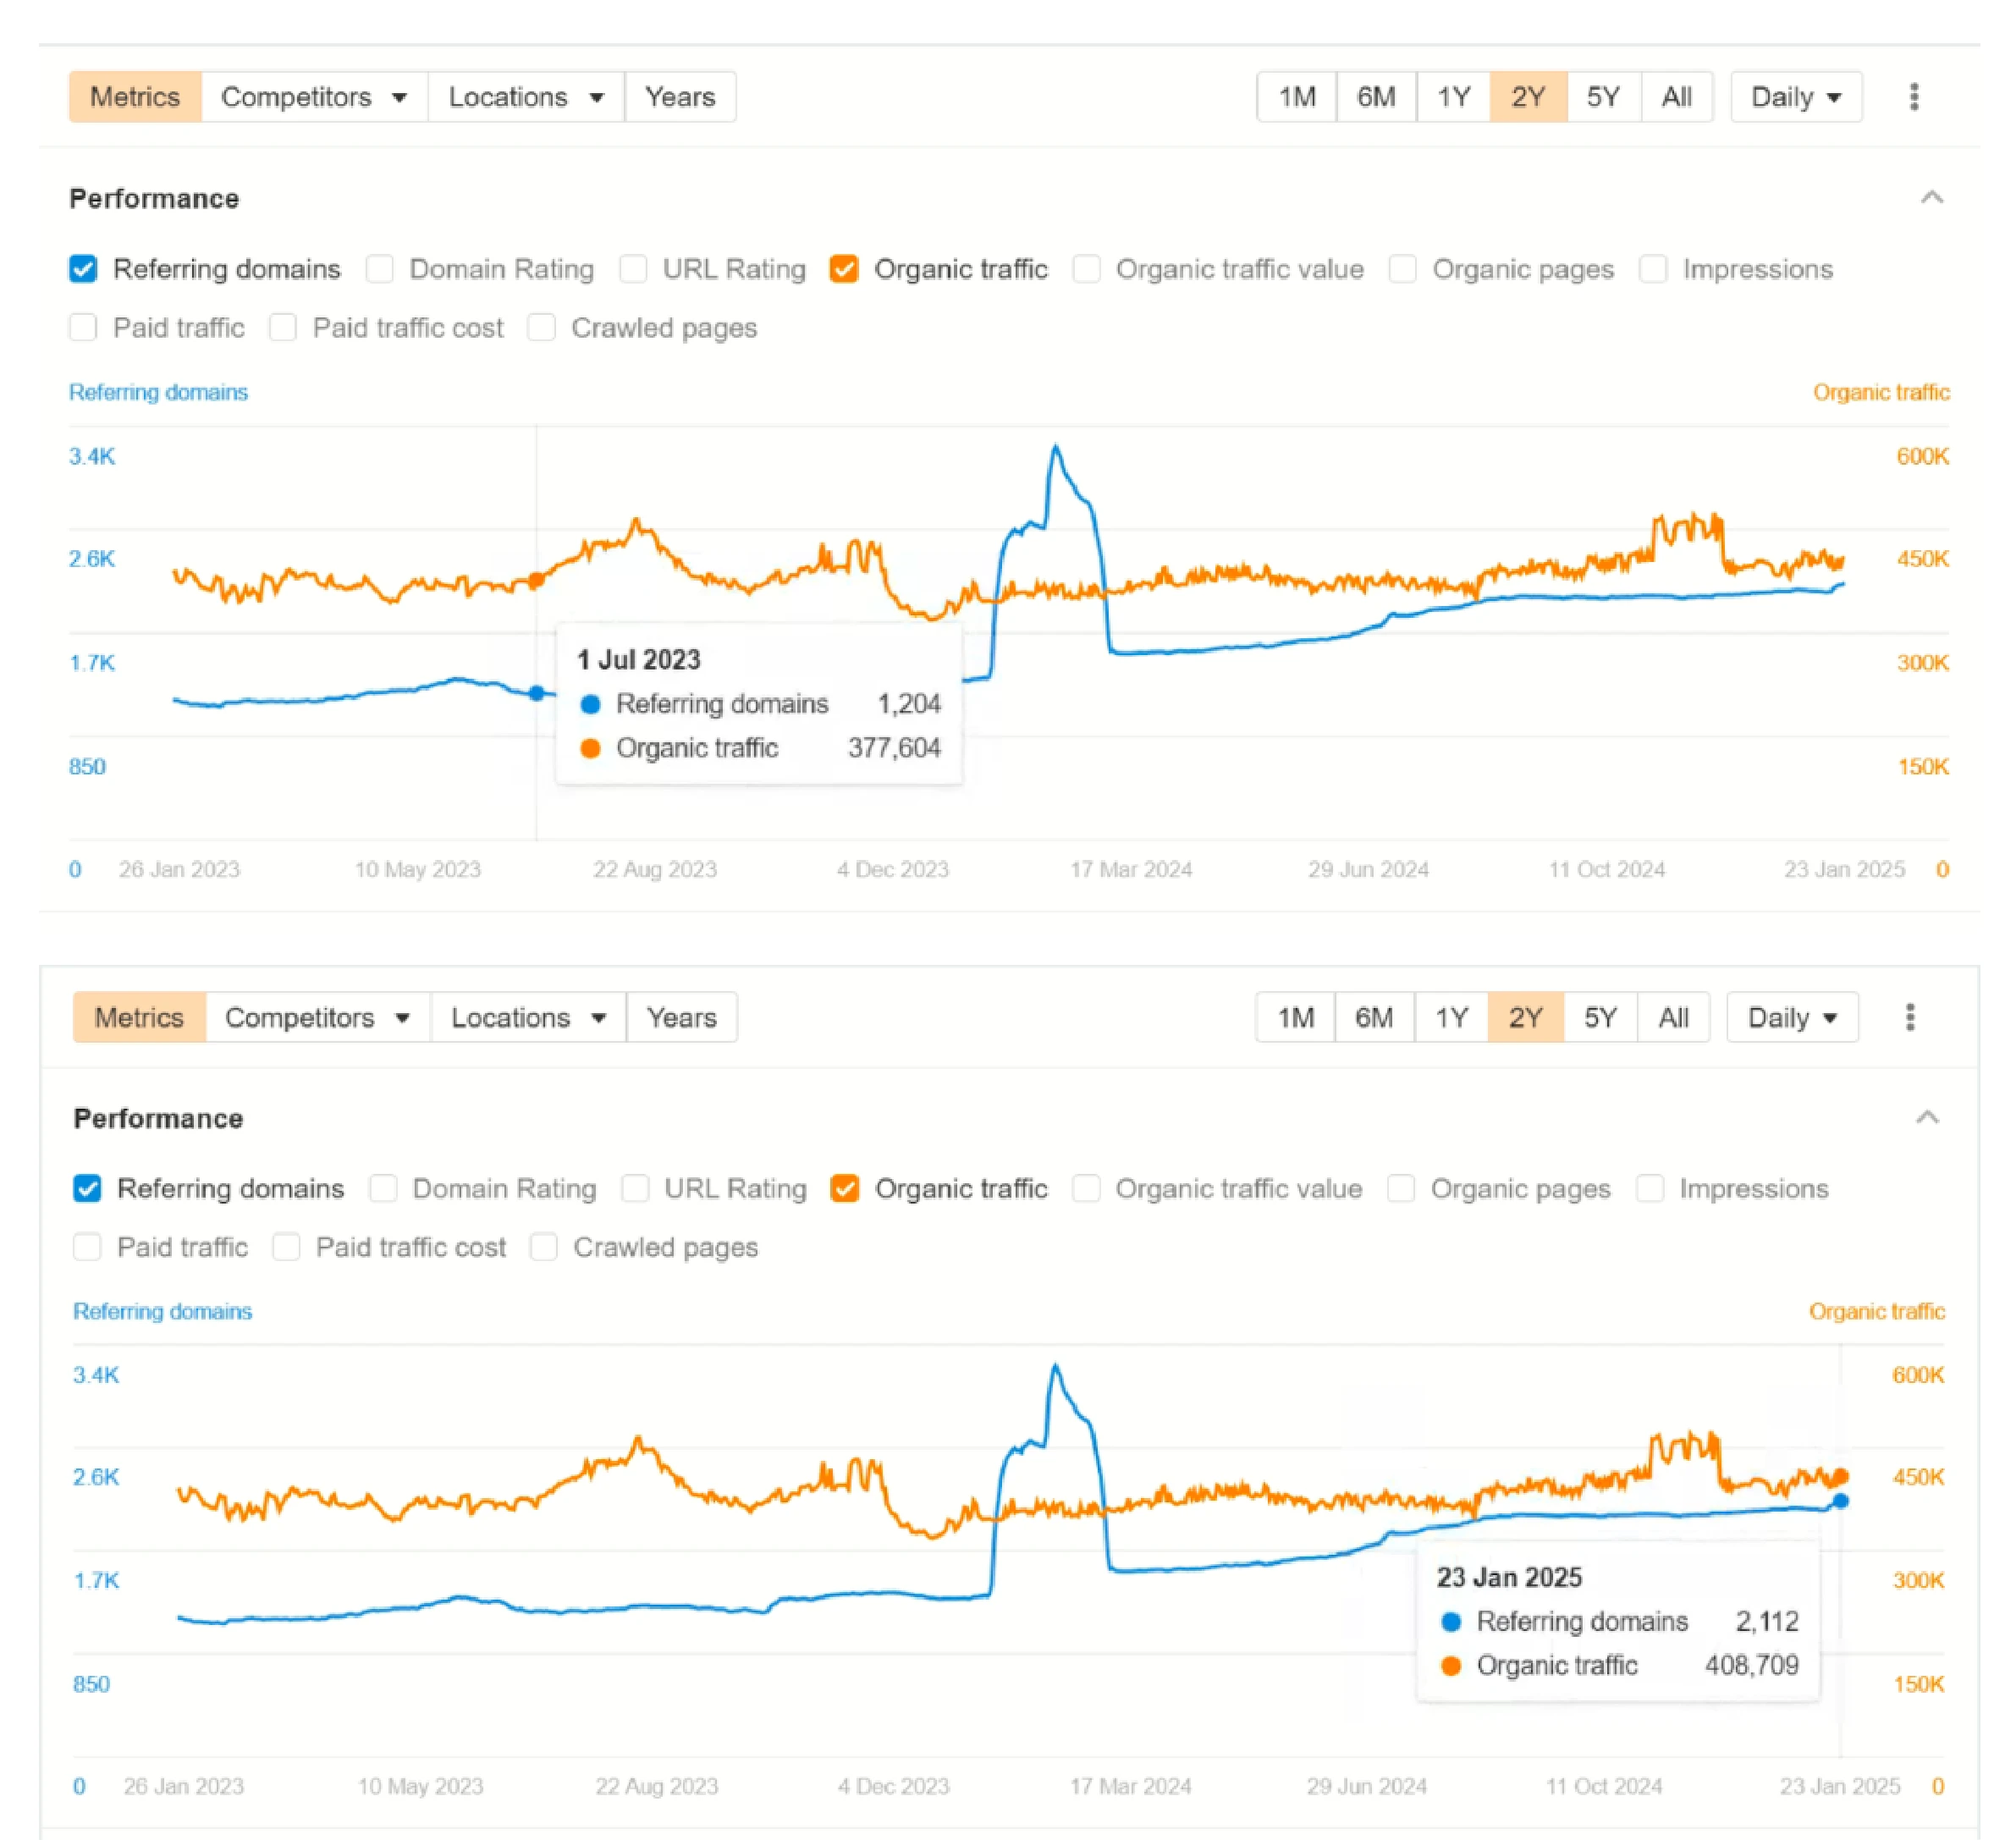Viewport: 2016px width, 1840px height.
Task: Open the bottom Locations dropdown
Action: coord(528,1017)
